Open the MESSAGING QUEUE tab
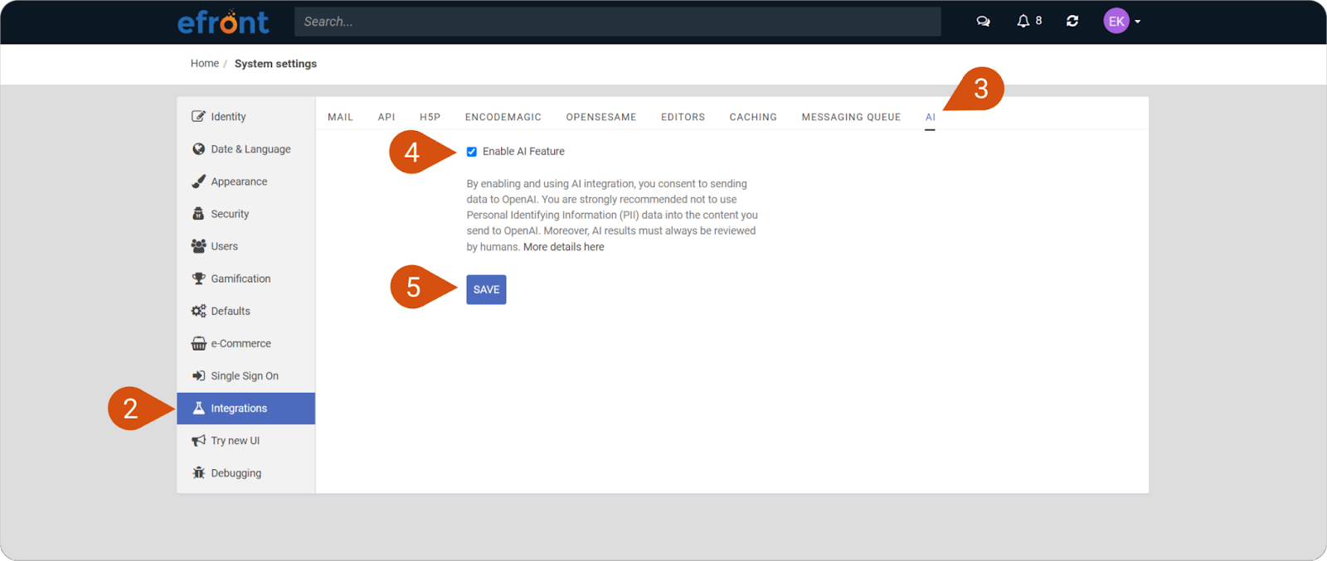 [851, 117]
